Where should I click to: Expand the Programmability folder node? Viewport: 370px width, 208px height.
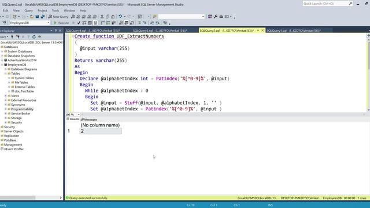click(x=6, y=109)
